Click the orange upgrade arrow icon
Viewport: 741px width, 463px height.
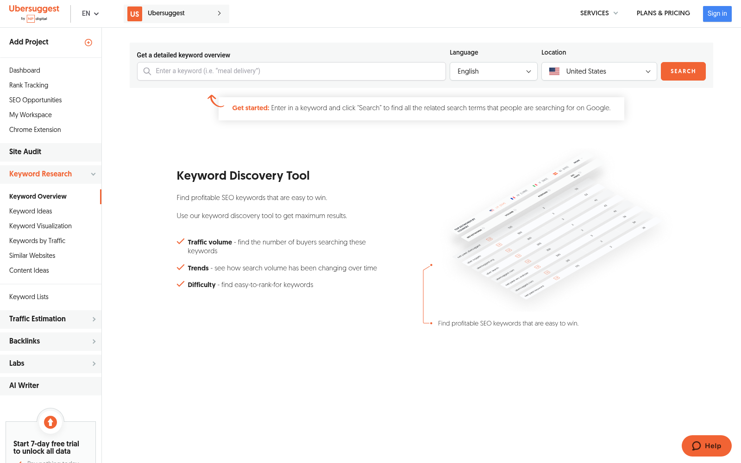point(50,422)
